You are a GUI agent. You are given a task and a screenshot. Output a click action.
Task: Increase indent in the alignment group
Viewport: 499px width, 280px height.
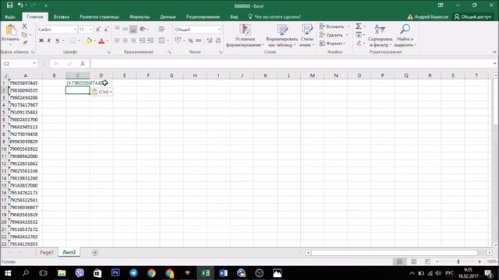(150, 40)
